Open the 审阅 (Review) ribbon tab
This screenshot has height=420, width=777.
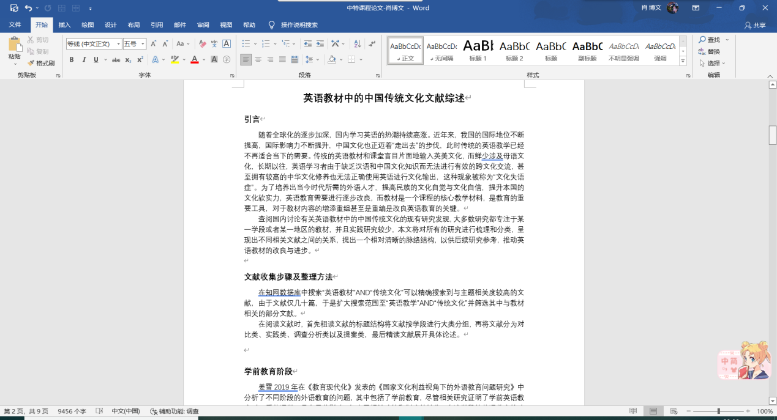coord(203,25)
